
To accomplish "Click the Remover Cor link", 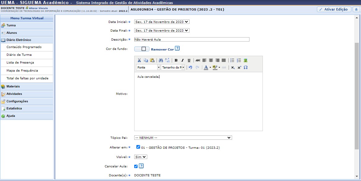I will (x=162, y=50).
